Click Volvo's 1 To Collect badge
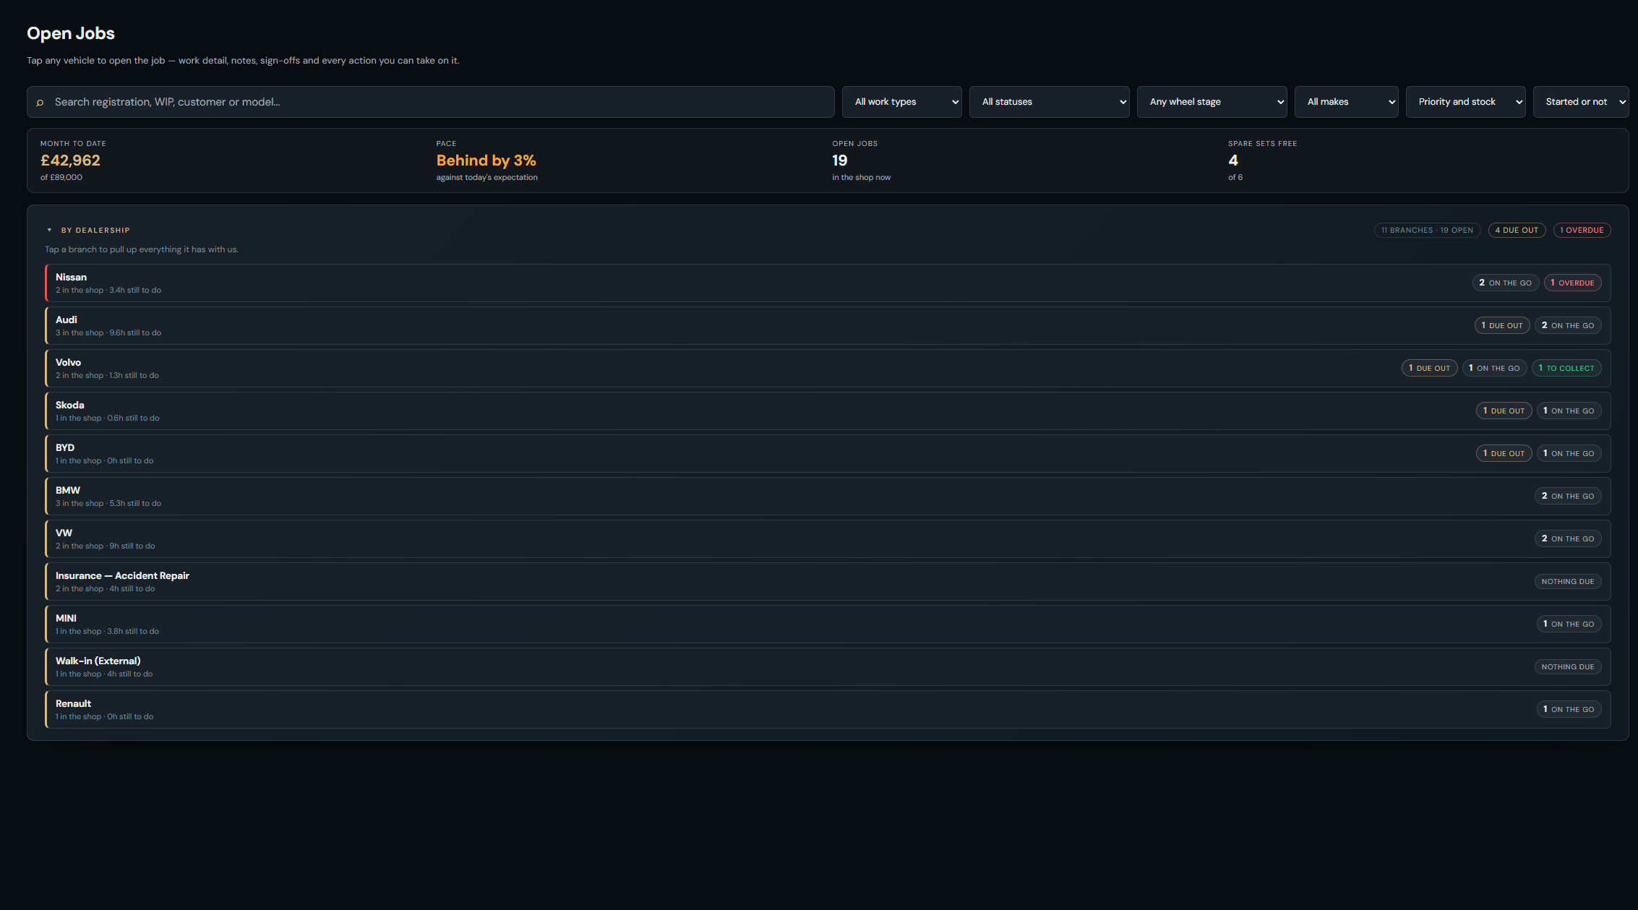Viewport: 1638px width, 910px height. [x=1566, y=368]
